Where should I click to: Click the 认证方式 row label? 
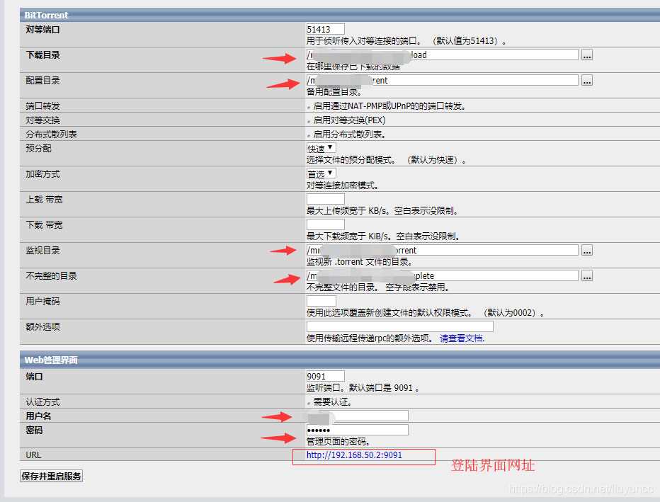(x=42, y=402)
